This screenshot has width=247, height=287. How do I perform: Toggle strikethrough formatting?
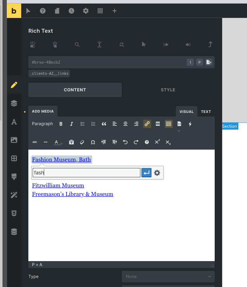tap(35, 142)
